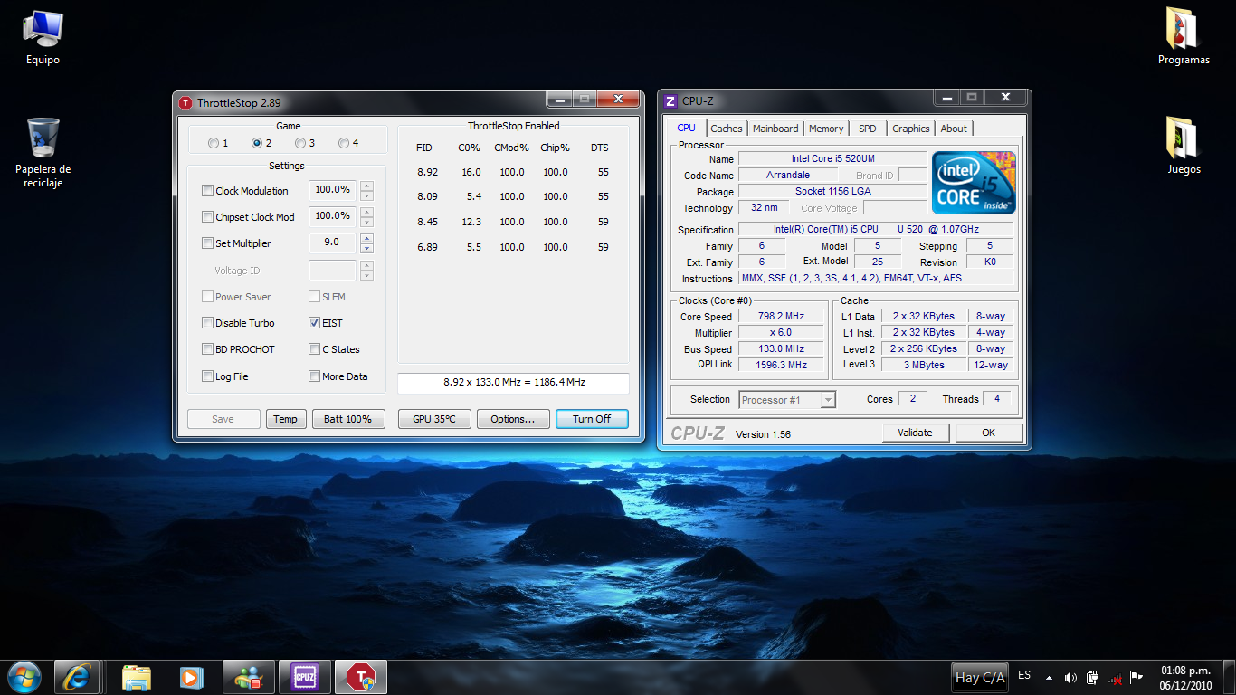Click the Intel Core i5 logo

974,183
